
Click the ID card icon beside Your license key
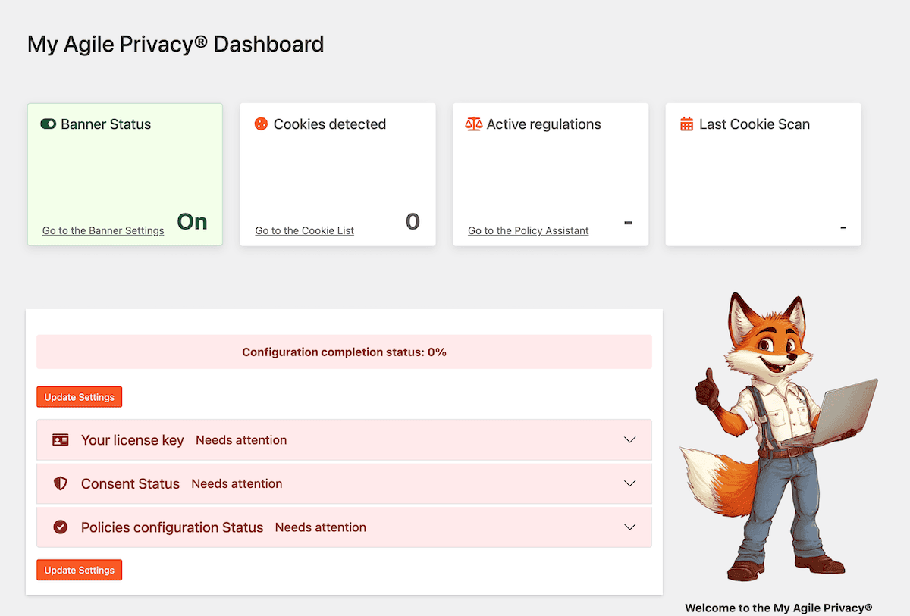pos(61,439)
